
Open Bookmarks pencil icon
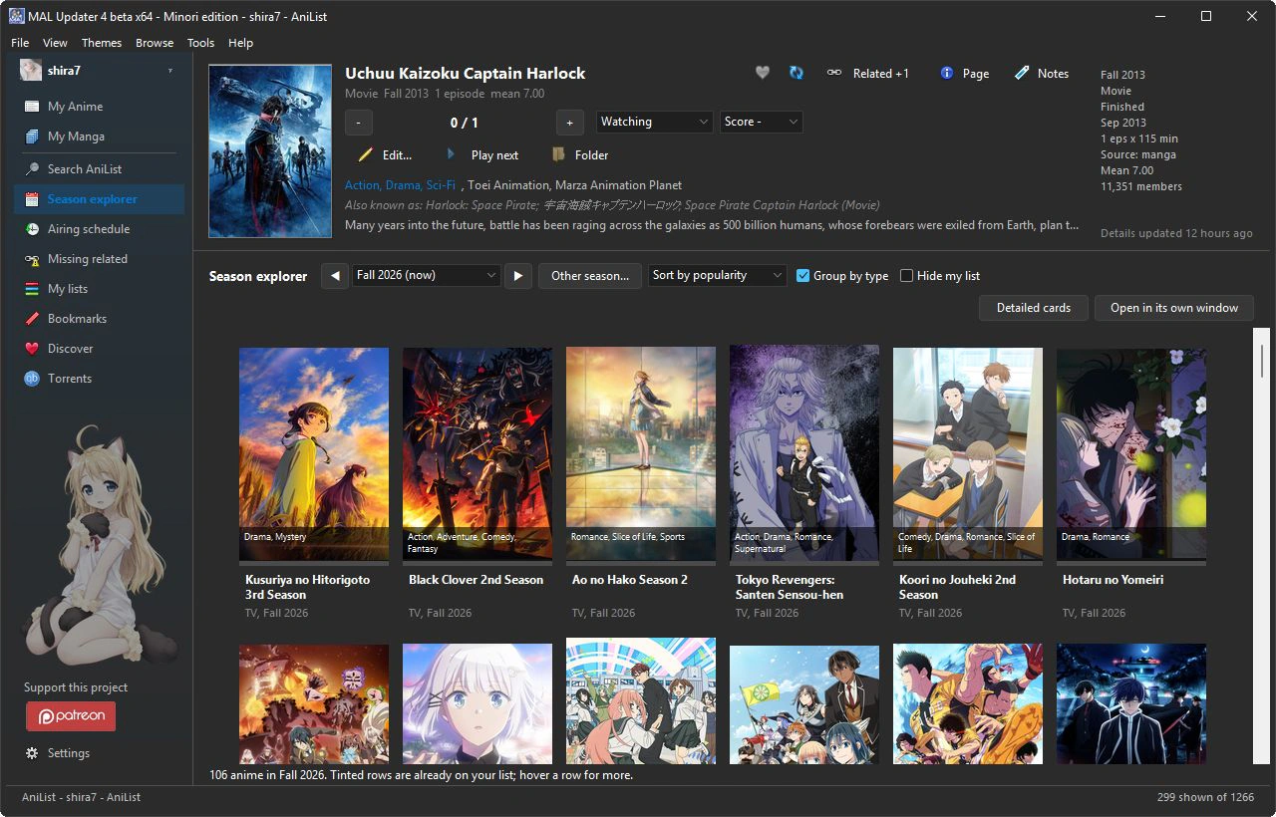tap(32, 319)
